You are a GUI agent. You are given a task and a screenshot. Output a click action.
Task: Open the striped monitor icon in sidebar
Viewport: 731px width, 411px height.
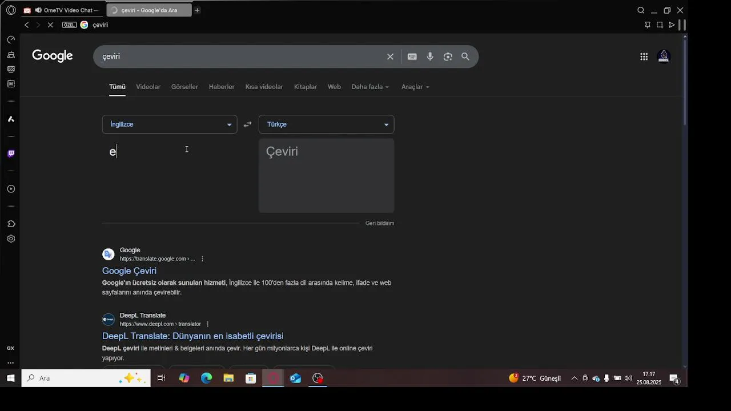point(11,69)
